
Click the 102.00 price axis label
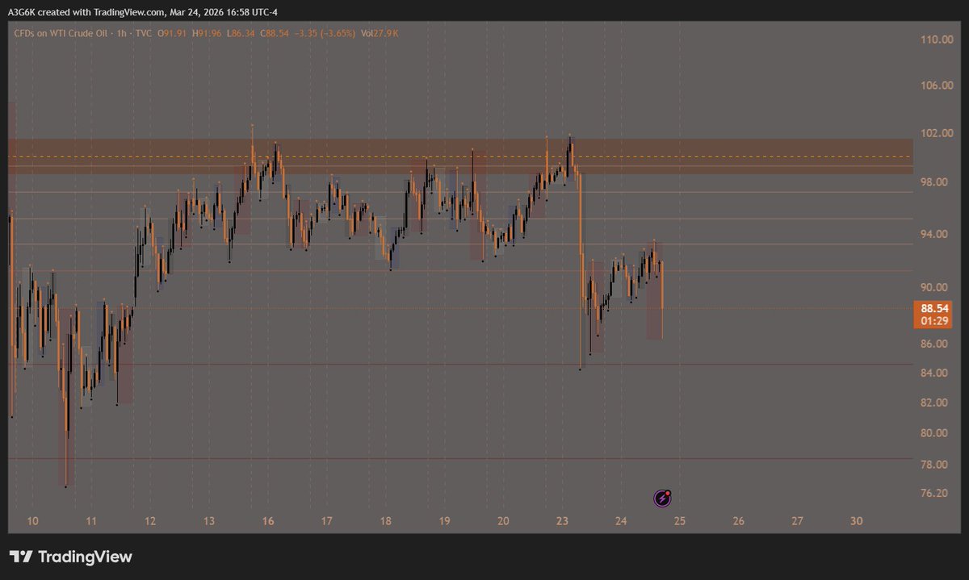click(937, 133)
